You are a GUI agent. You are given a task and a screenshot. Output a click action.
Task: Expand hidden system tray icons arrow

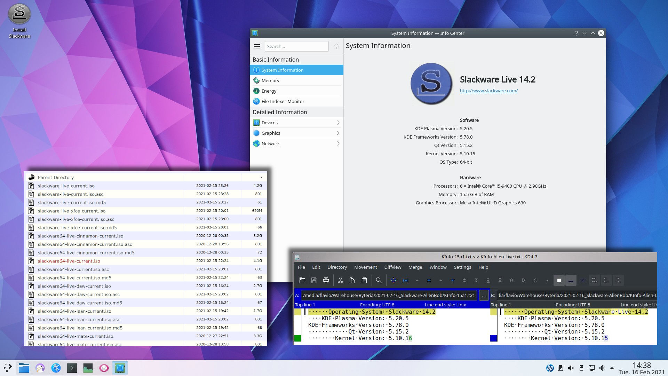point(612,368)
